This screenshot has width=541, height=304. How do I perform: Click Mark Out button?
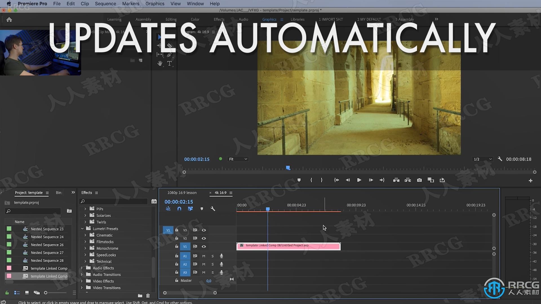(322, 180)
